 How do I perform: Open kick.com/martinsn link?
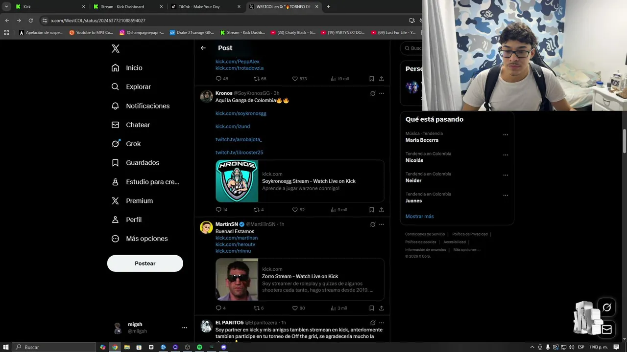(237, 238)
